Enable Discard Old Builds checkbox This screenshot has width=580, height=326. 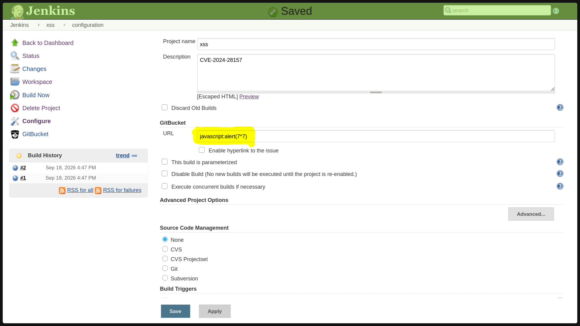165,107
